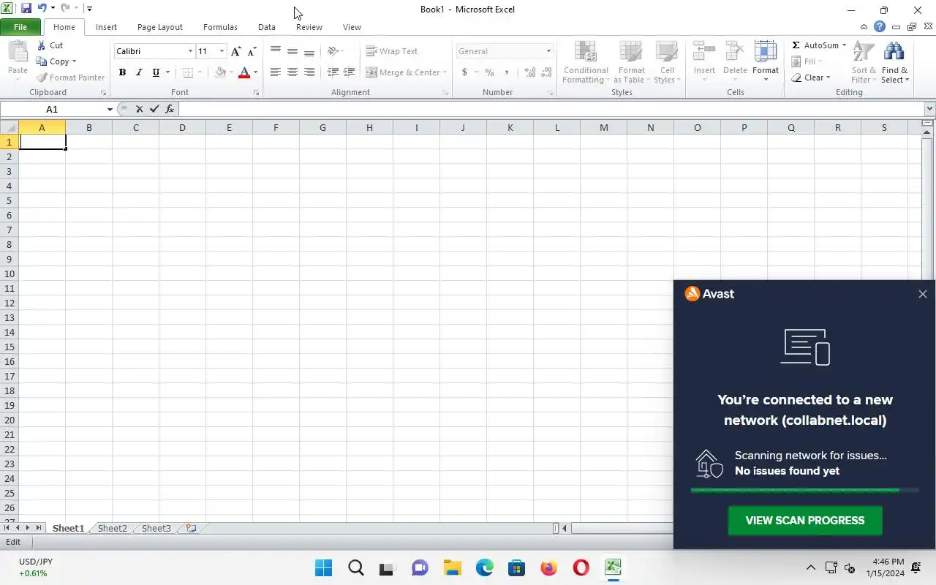
Task: Click in the formula bar input
Action: 552,109
